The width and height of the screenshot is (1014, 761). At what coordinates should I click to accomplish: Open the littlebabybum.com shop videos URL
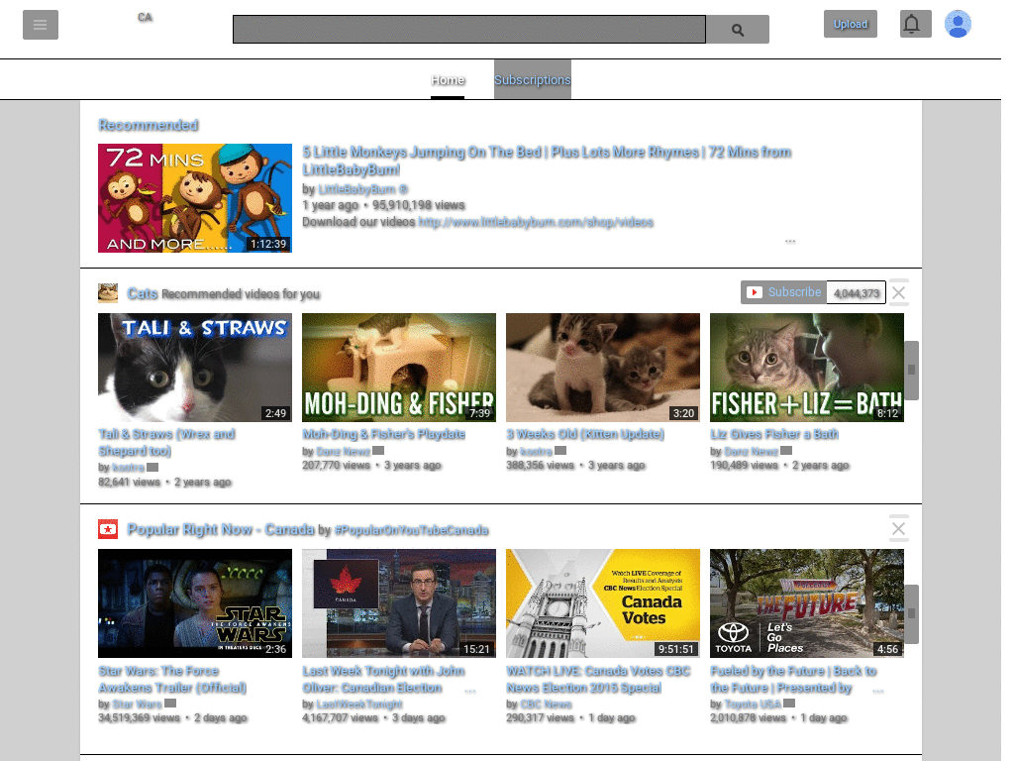pyautogui.click(x=536, y=222)
